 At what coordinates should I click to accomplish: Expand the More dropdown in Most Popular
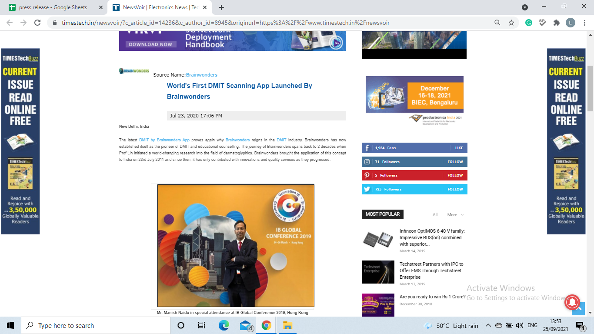point(455,215)
